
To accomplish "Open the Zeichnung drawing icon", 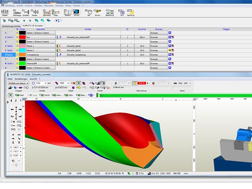I will coord(131,13).
